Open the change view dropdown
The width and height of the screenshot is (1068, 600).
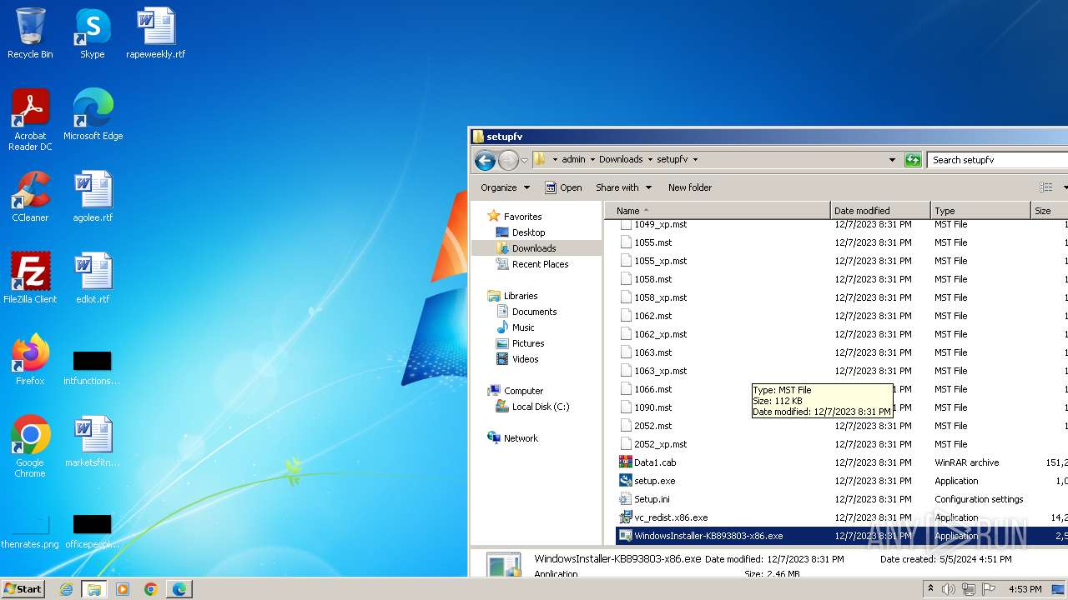pos(1065,187)
